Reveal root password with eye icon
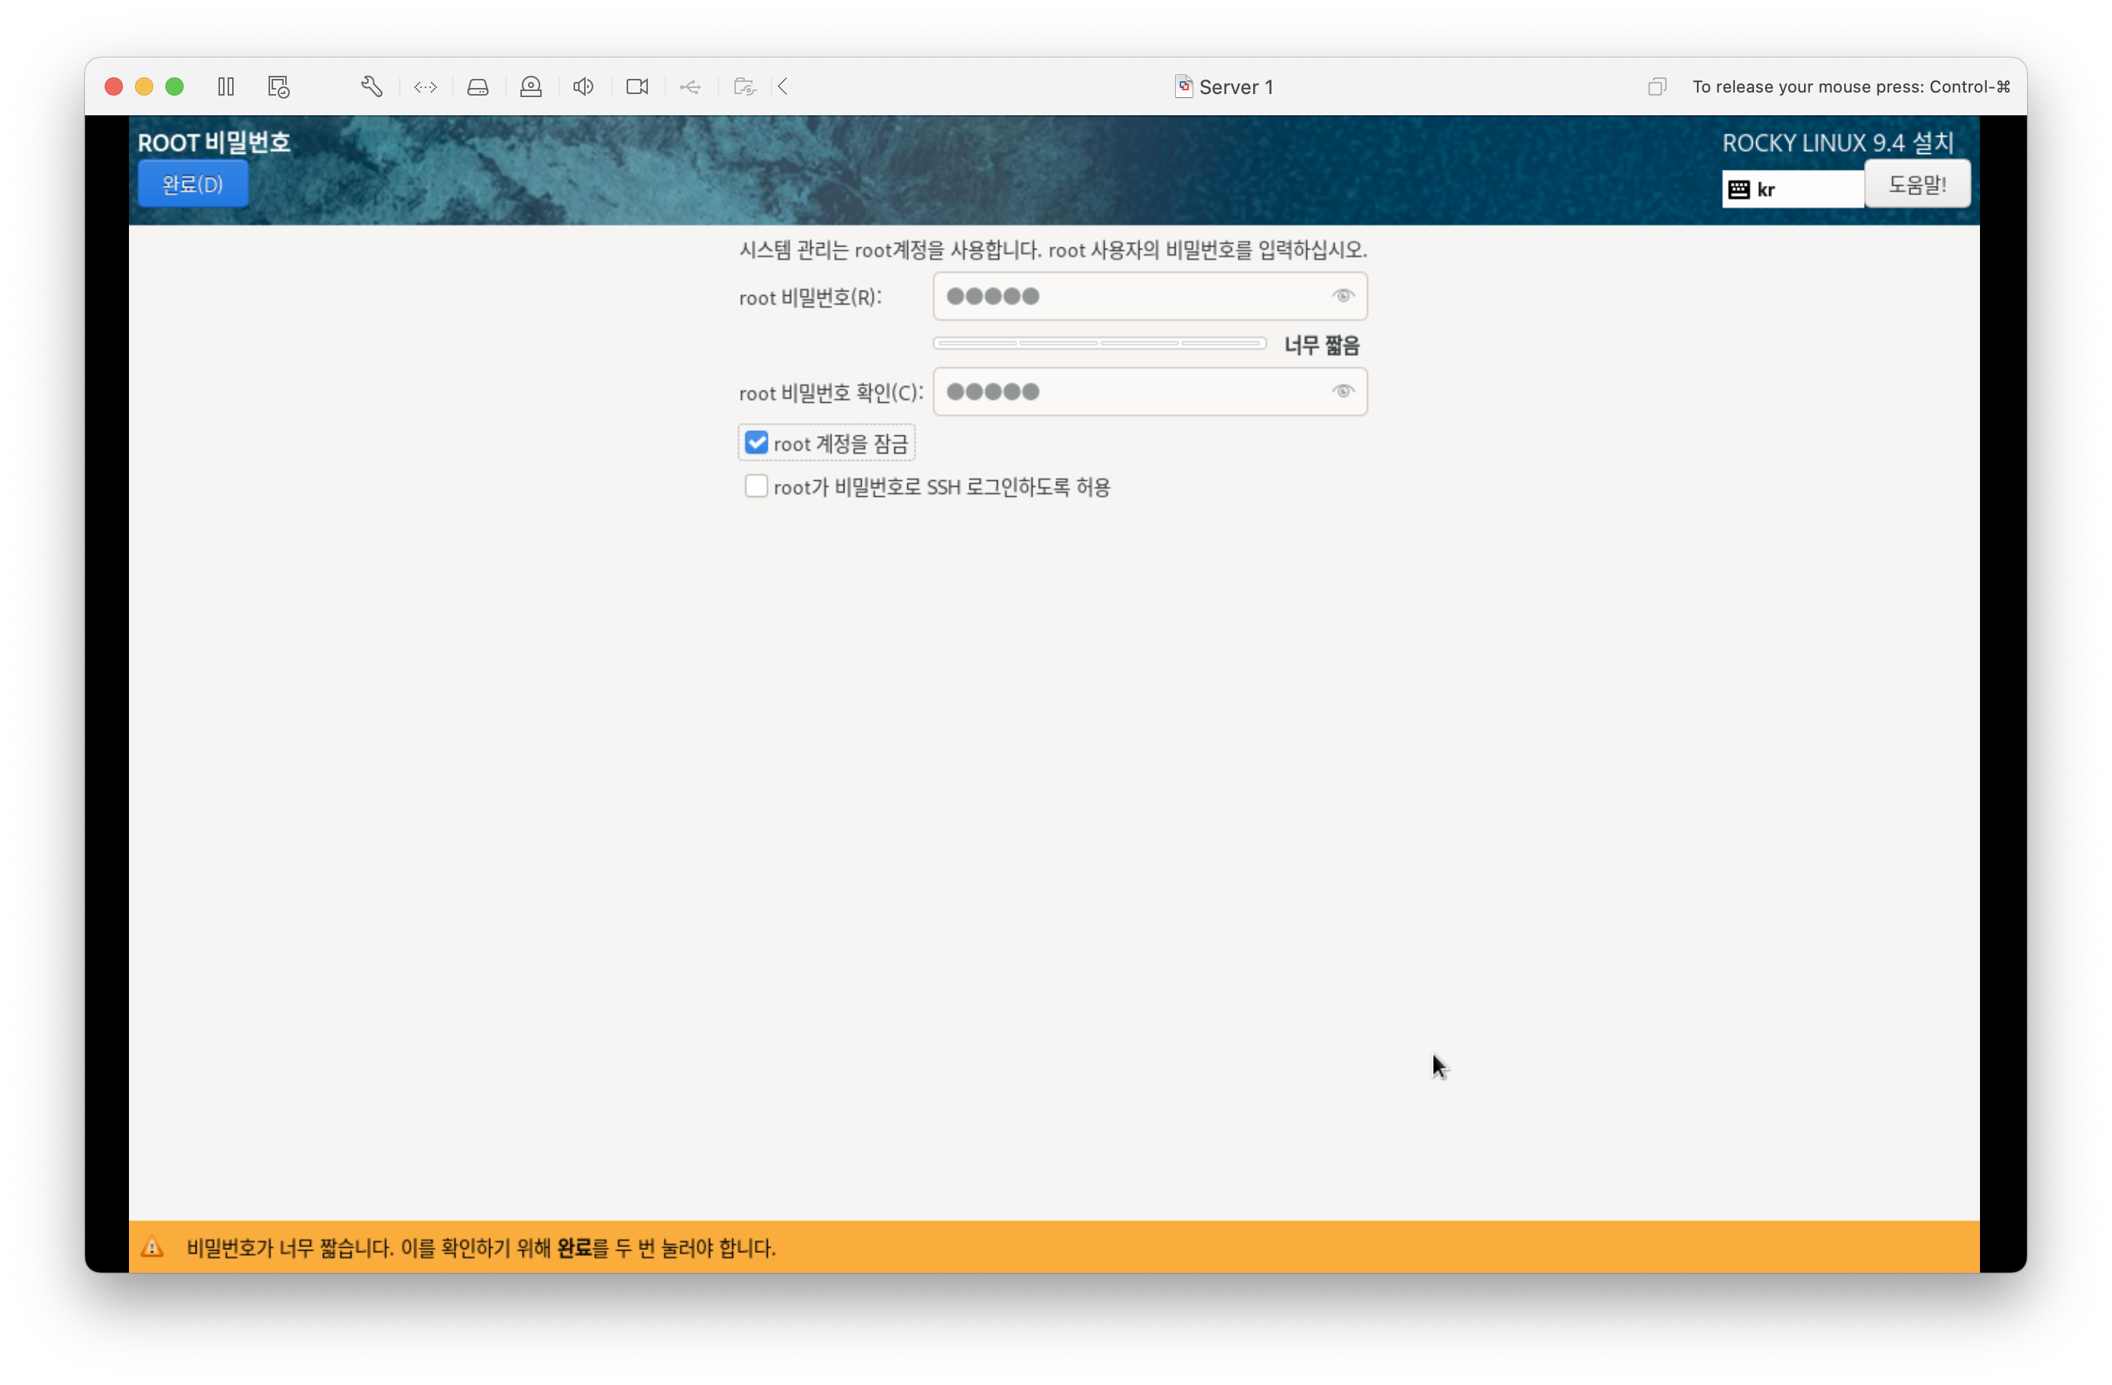Viewport: 2112px width, 1385px height. pos(1343,297)
